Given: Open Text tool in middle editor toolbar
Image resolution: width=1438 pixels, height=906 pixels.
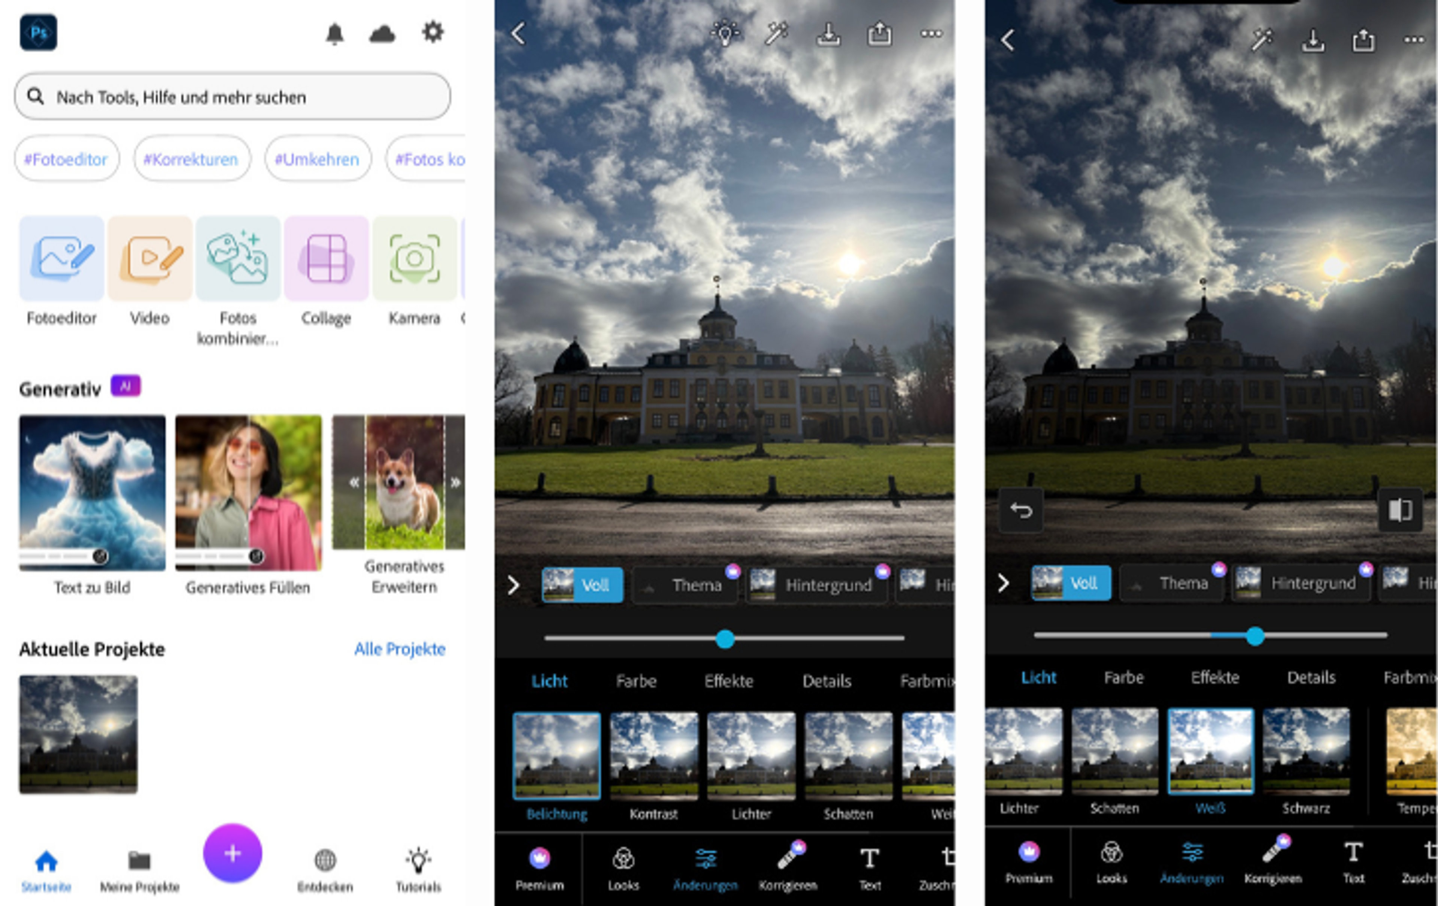Looking at the screenshot, I should 870,869.
